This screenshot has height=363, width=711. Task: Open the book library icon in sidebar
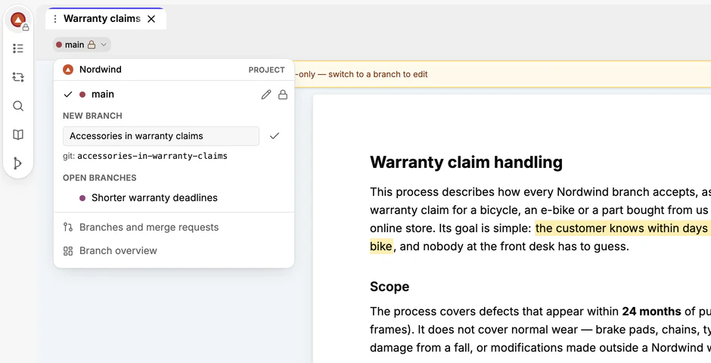coord(18,135)
